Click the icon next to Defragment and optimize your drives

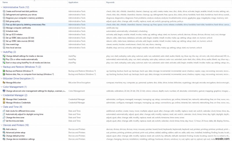4,14
